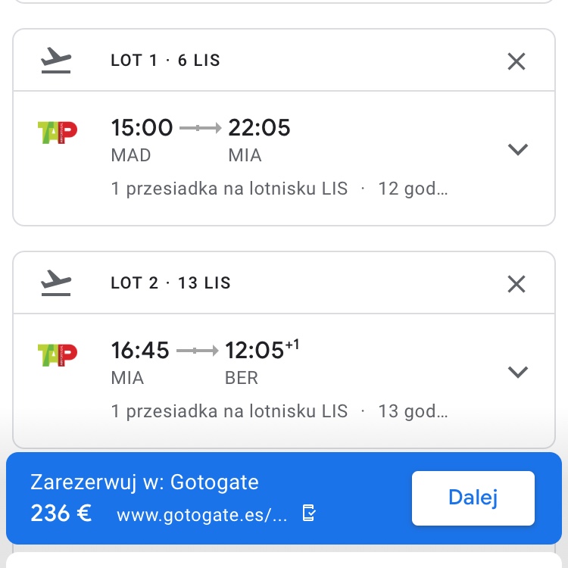Expand MIA to BER flight details chevron

518,372
